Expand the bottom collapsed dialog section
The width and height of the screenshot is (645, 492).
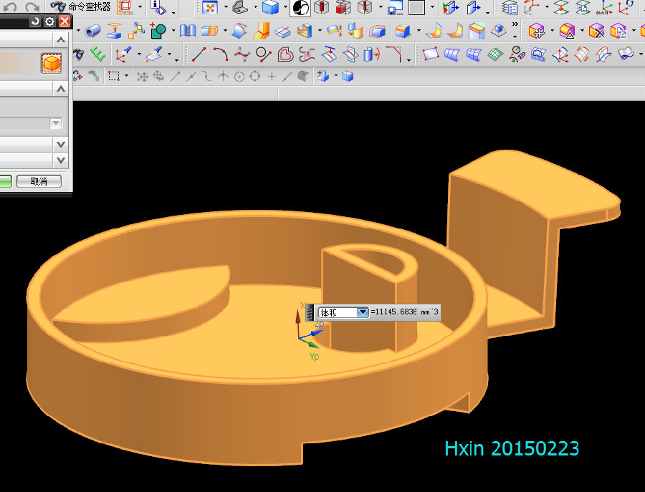pos(61,160)
